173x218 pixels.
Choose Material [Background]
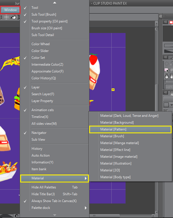pyautogui.click(x=130, y=123)
